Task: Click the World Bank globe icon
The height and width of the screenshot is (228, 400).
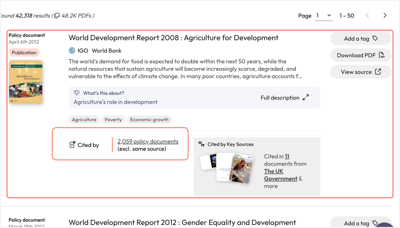Action: [72, 50]
